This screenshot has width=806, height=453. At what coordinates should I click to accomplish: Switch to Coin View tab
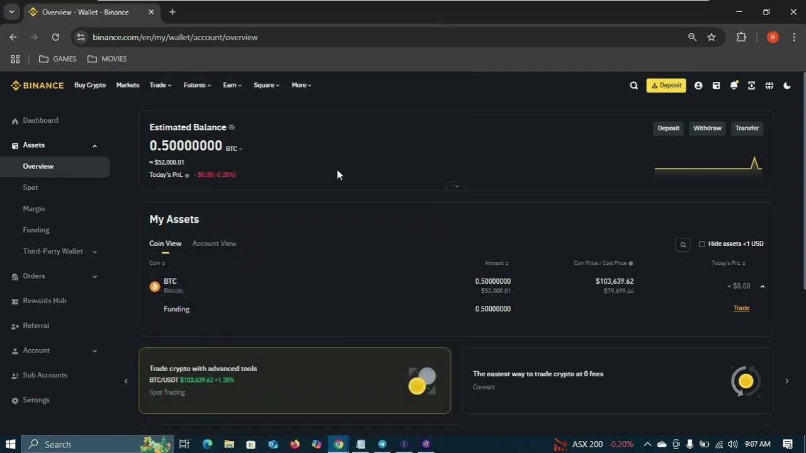[x=166, y=243]
